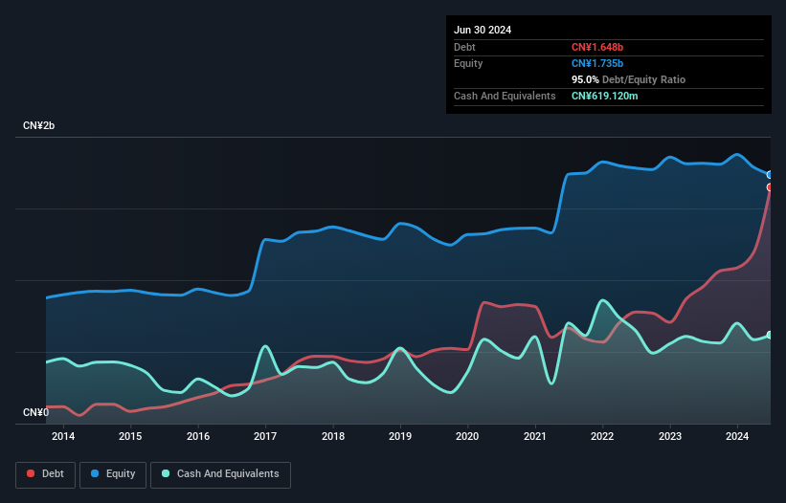The width and height of the screenshot is (786, 503).
Task: Click the 2020 x-axis label
Action: tap(467, 436)
